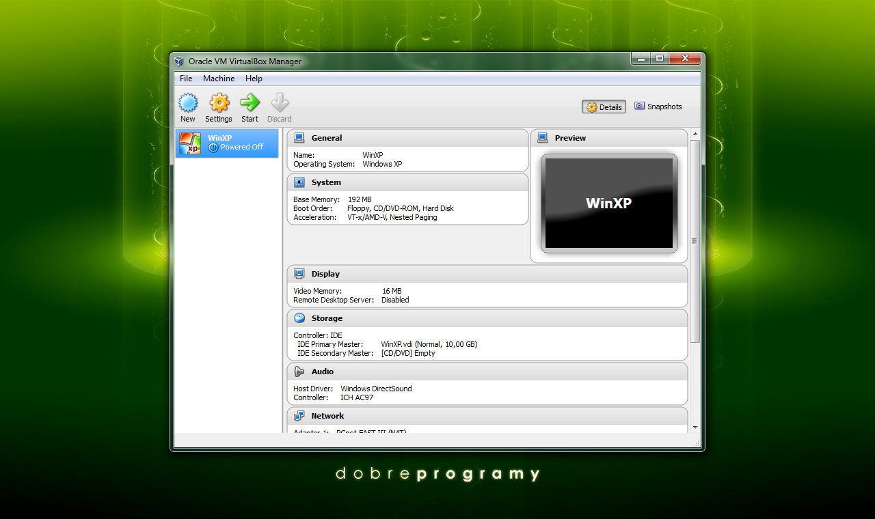
Task: Open Settings via the gear icon
Action: [219, 103]
